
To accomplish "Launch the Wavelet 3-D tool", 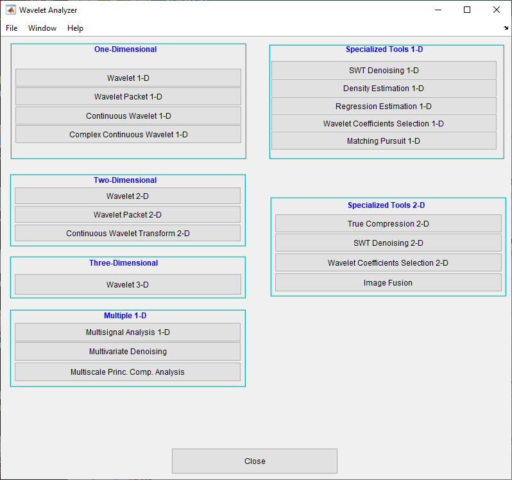I will tap(128, 284).
